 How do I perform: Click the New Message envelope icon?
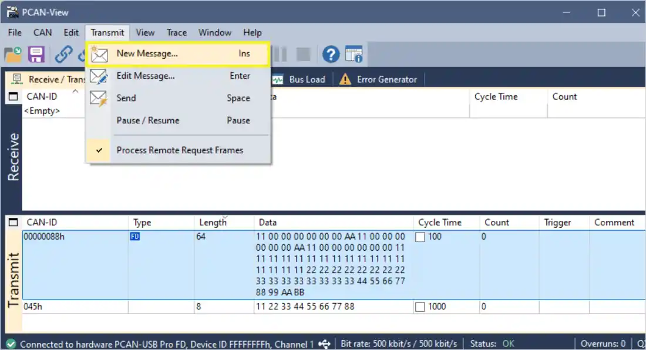[x=99, y=54]
